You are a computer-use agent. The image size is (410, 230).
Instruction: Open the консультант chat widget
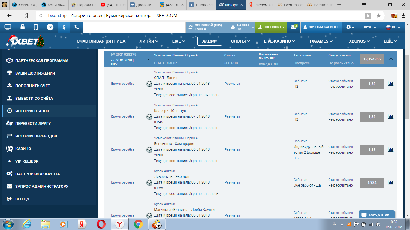tap(376, 214)
